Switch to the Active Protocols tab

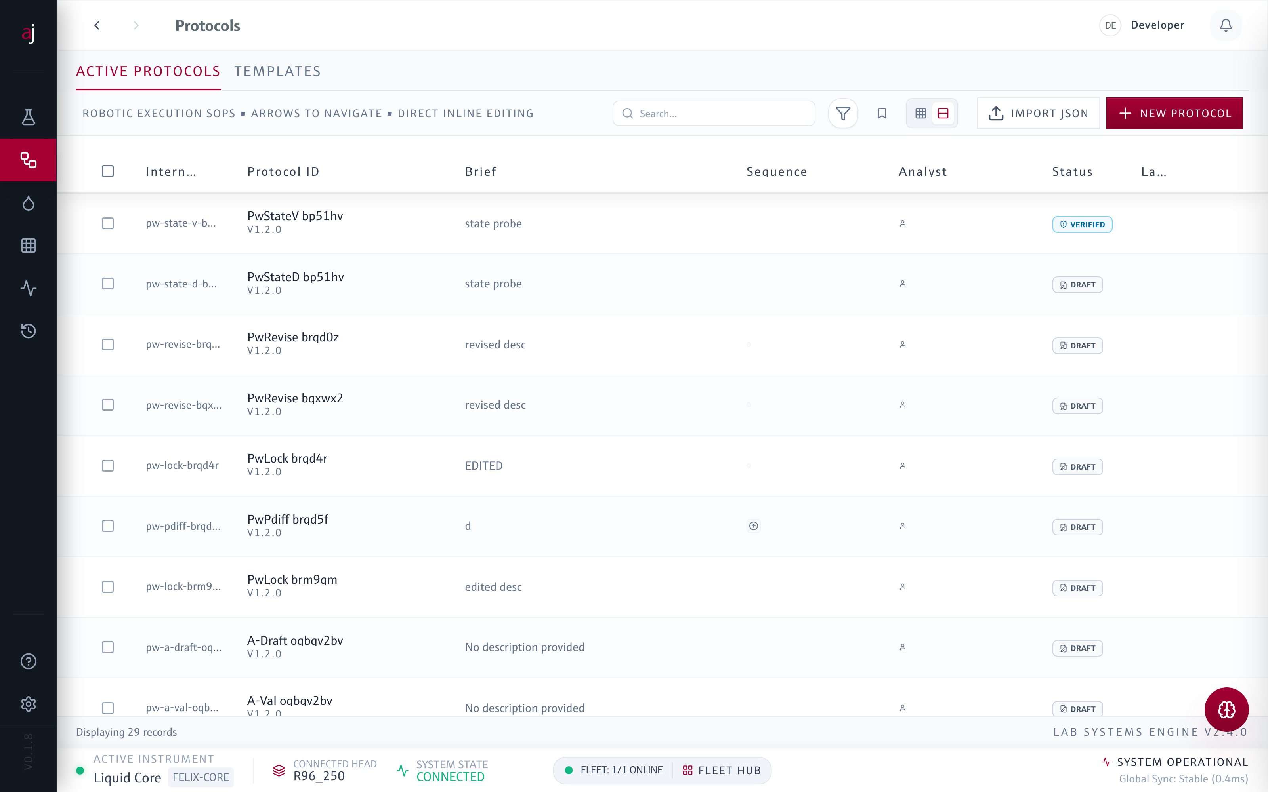(148, 71)
